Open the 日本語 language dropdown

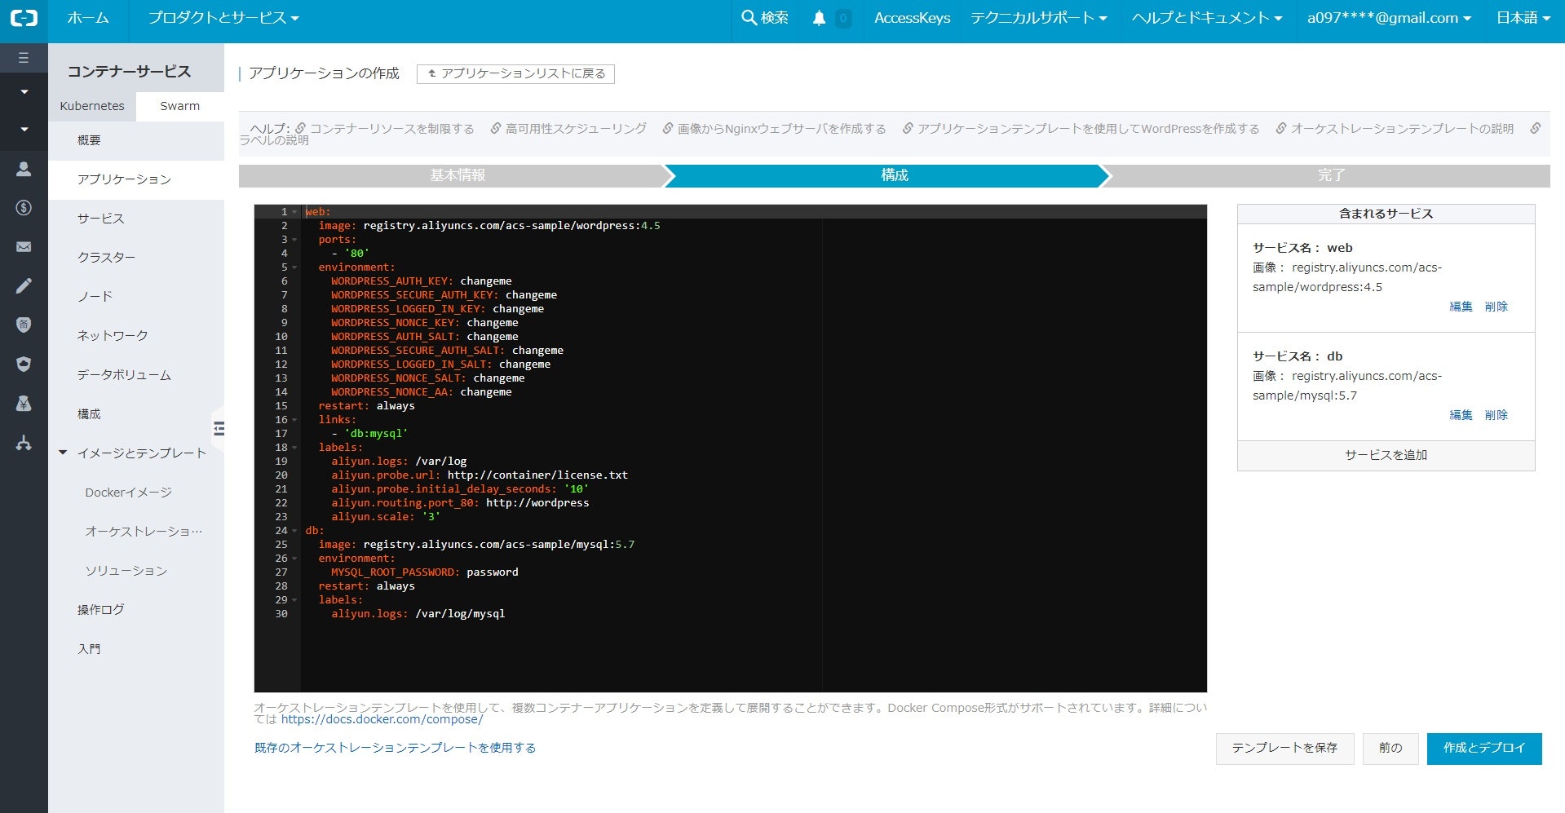[x=1523, y=18]
